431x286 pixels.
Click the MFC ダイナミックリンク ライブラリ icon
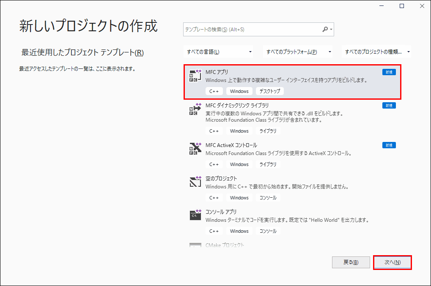[x=195, y=109]
